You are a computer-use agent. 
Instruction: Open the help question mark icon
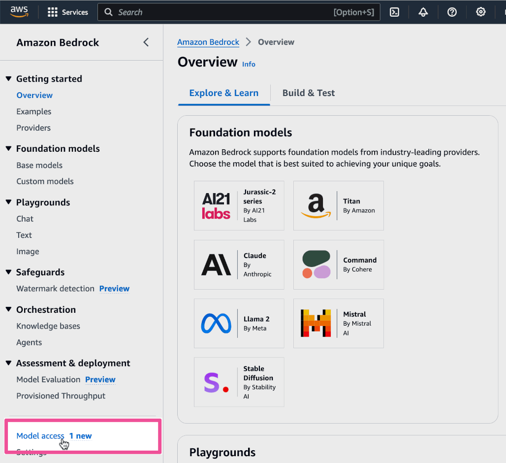point(452,12)
